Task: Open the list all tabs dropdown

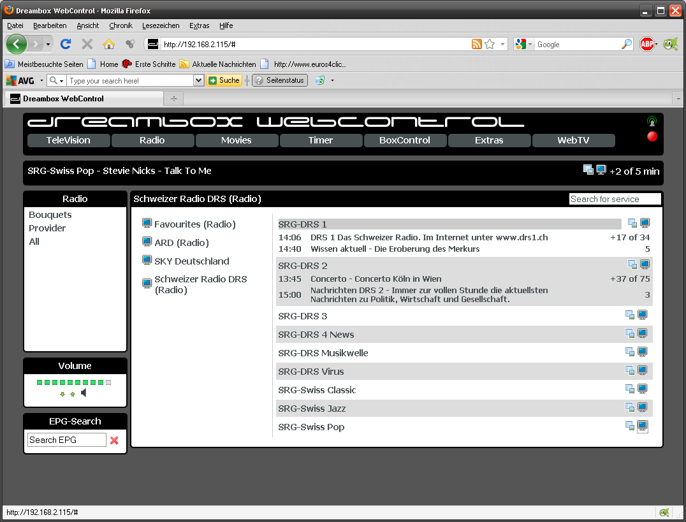Action: pos(678,99)
